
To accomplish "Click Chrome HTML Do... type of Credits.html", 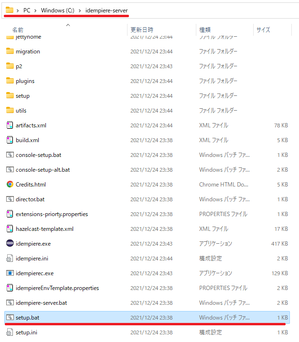I will (224, 185).
